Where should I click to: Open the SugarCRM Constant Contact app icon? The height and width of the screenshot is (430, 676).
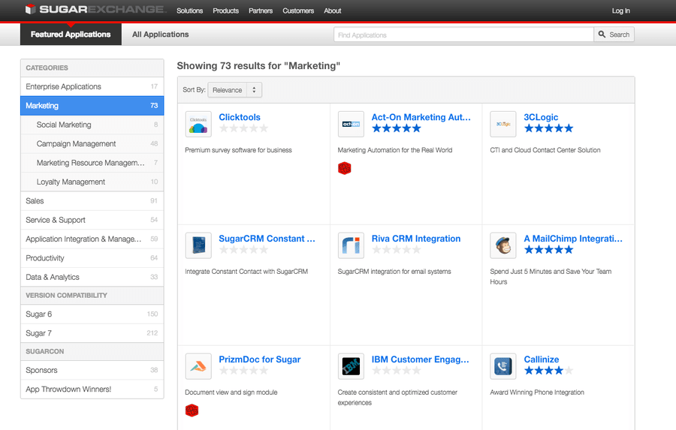click(x=198, y=245)
